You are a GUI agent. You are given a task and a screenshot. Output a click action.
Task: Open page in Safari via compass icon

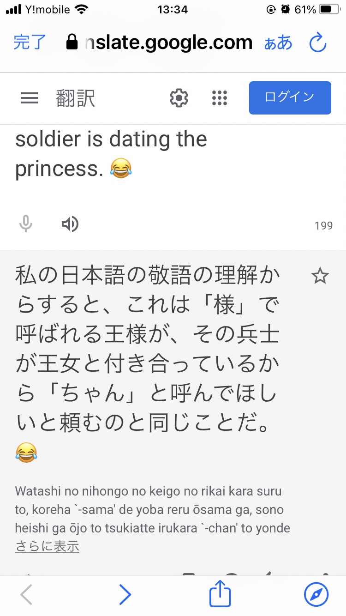click(316, 594)
